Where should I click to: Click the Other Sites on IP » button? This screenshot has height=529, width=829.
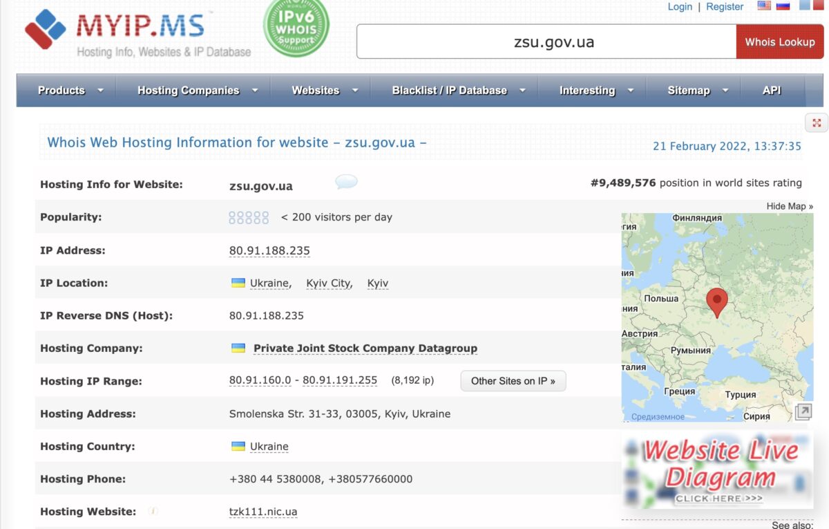(x=513, y=380)
